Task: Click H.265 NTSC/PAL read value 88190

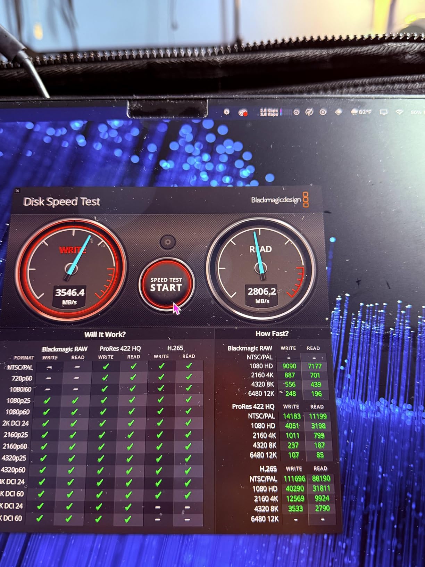Action: (x=321, y=478)
